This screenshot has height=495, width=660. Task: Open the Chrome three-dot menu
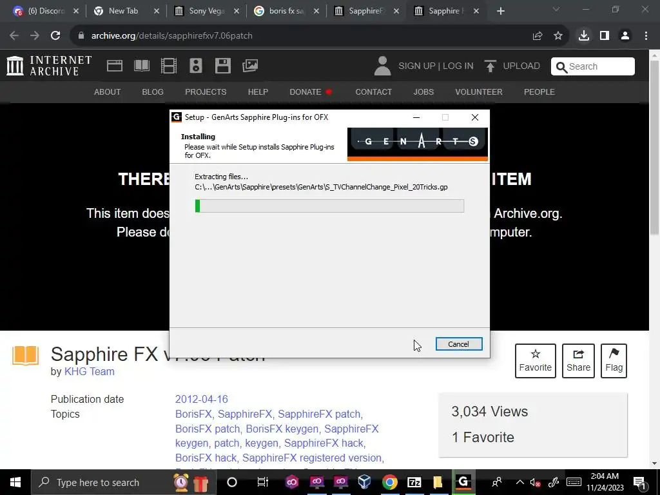pos(646,36)
